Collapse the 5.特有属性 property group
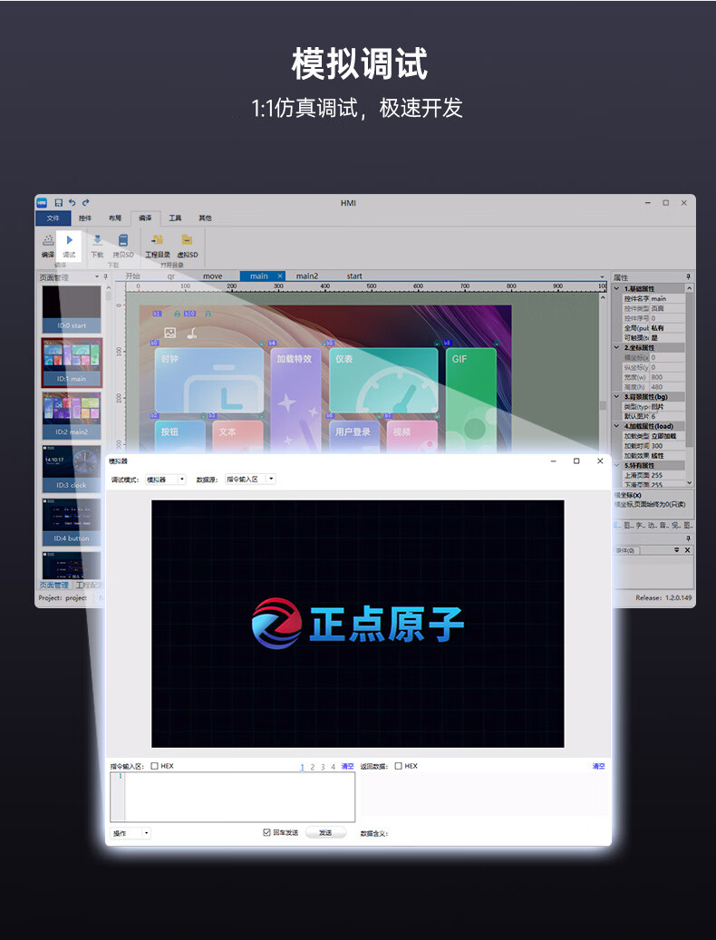 click(616, 465)
